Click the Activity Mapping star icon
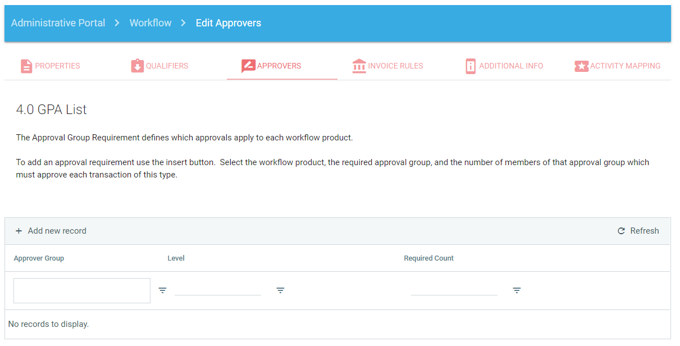Image resolution: width=680 pixels, height=346 pixels. click(581, 66)
